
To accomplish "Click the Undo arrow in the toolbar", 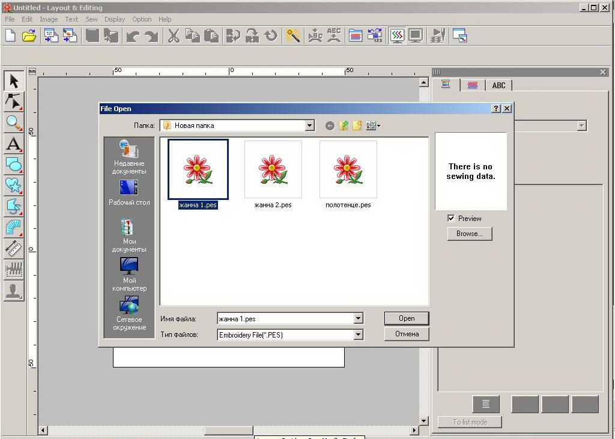I will tap(133, 36).
